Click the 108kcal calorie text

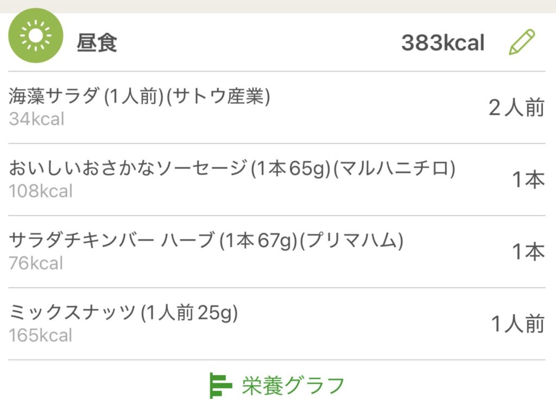(40, 191)
